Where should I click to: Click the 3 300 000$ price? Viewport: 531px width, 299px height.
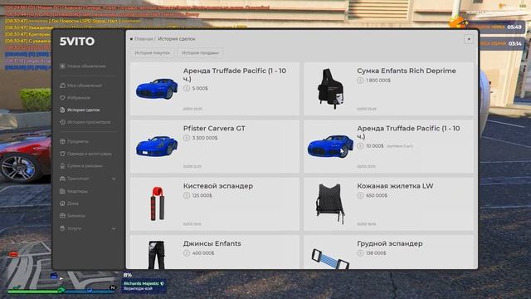[x=205, y=138]
